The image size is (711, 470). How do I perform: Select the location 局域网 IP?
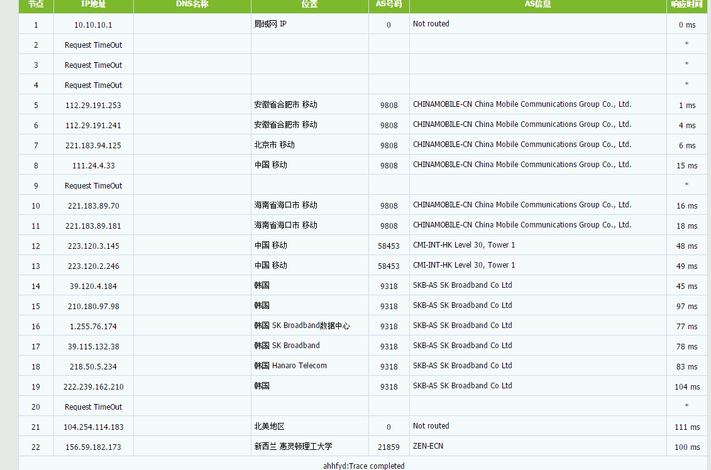(x=270, y=24)
